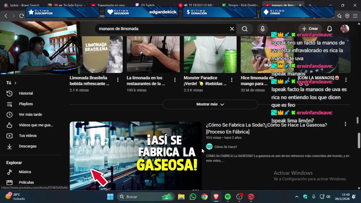Open options for CON LA MANAOS short

[x=346, y=80]
